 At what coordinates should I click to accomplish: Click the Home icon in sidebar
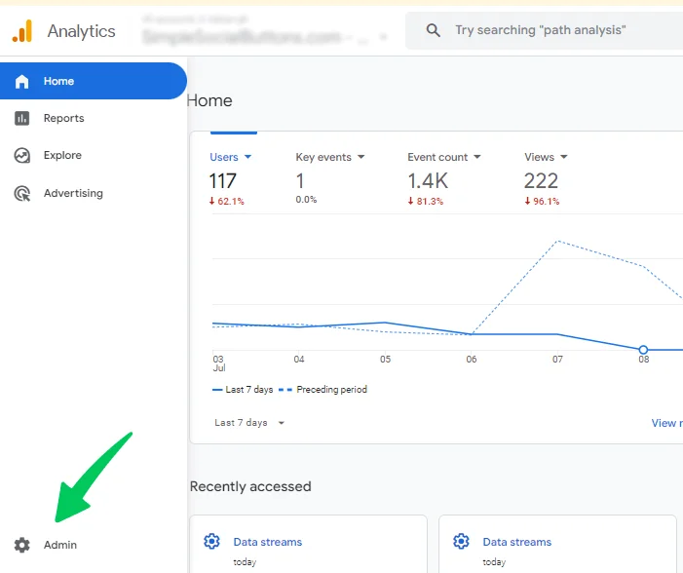[21, 81]
